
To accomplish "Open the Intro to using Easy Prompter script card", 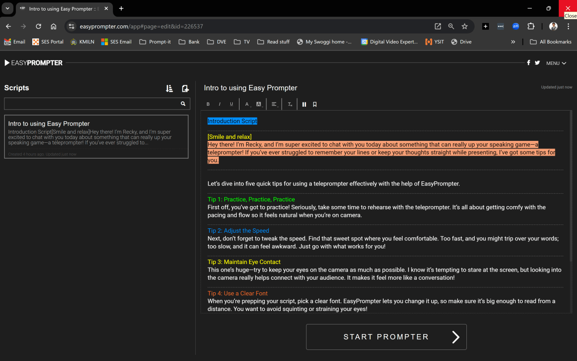I will click(96, 137).
